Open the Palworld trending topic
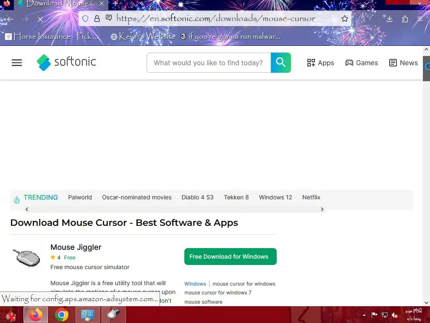 80,197
